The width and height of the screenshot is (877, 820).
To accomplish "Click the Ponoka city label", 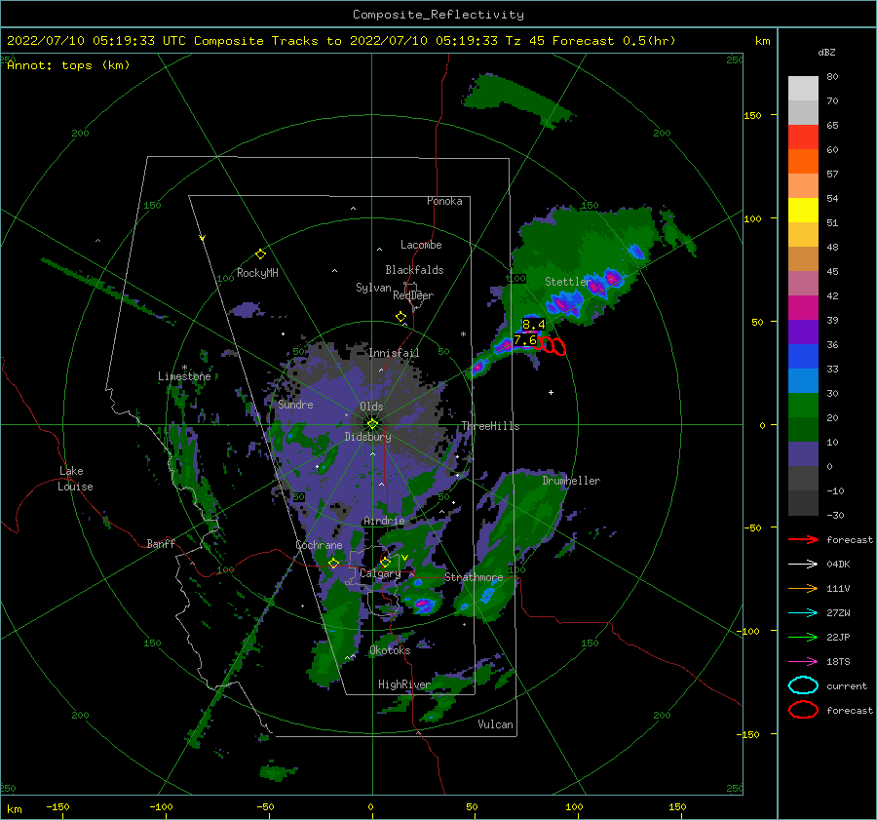I will click(444, 201).
